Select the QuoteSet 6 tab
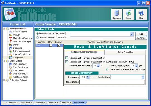 (79, 103)
